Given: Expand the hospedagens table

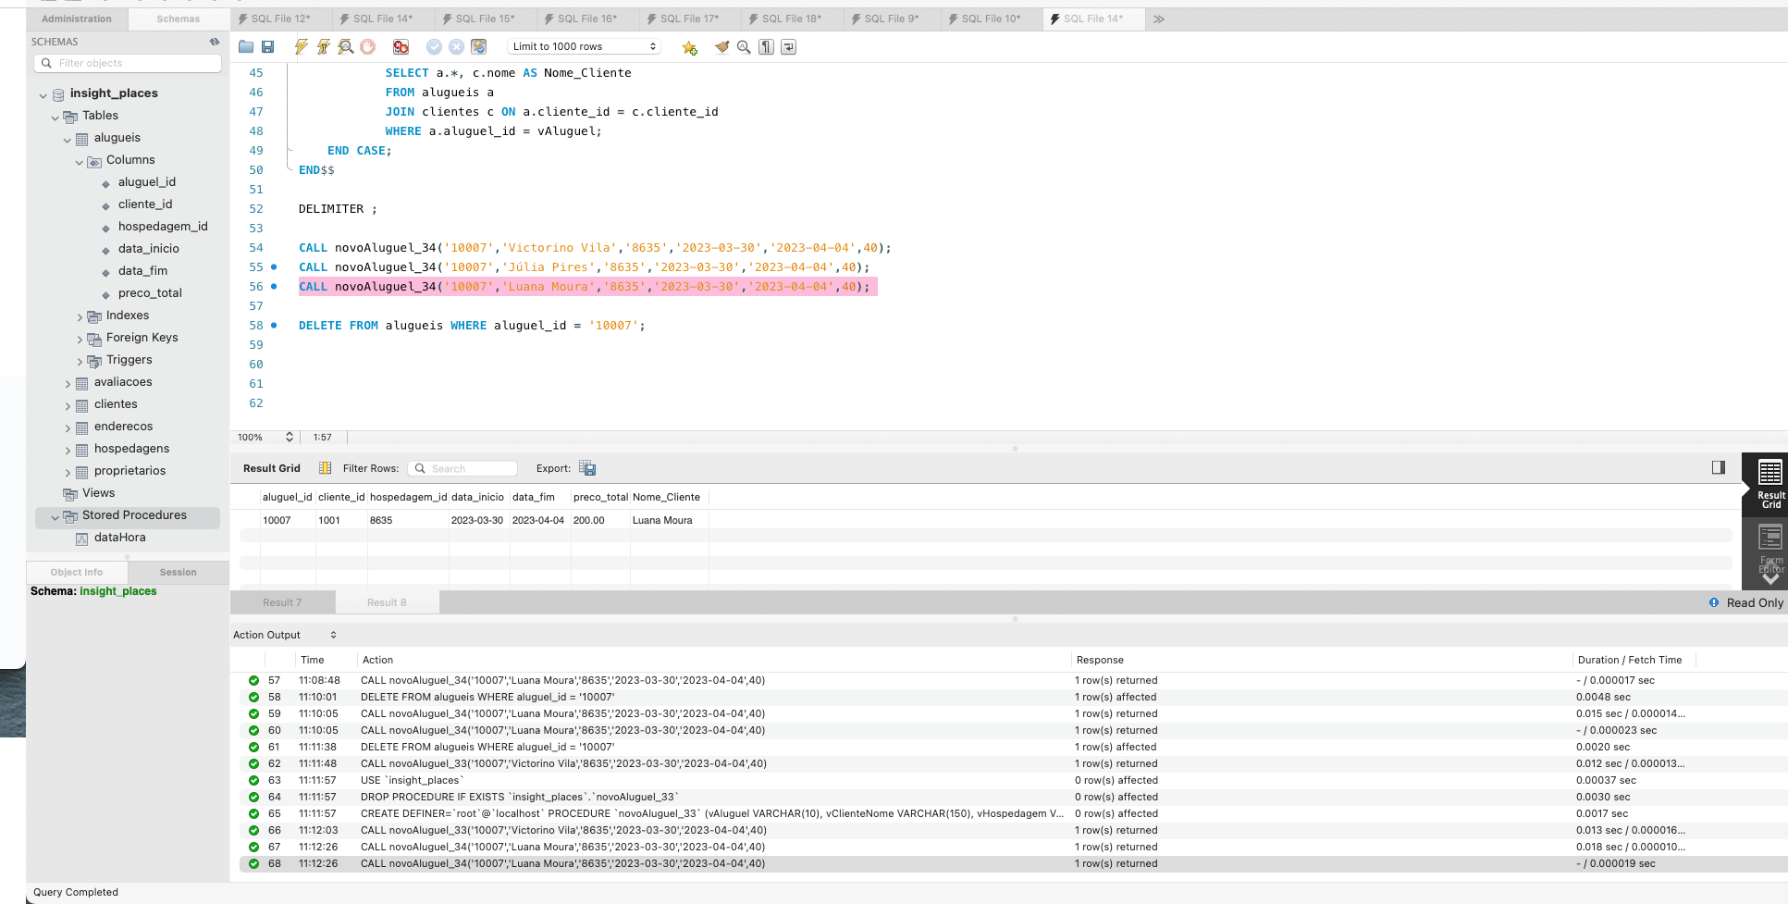Looking at the screenshot, I should [x=67, y=450].
